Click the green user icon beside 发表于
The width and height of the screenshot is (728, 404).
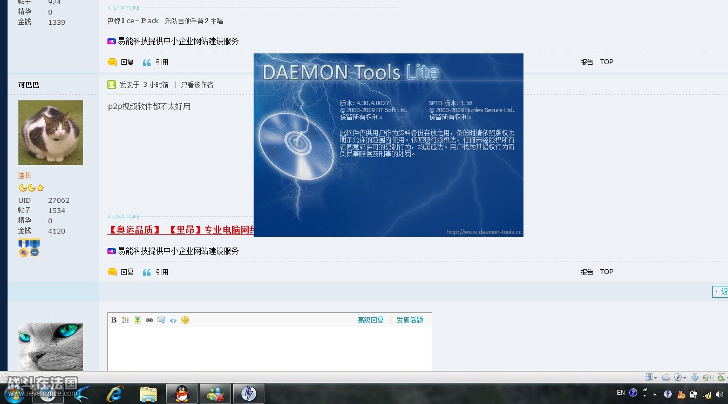coord(112,85)
